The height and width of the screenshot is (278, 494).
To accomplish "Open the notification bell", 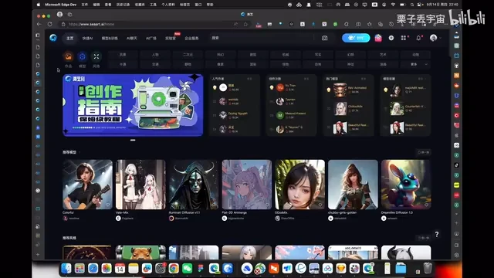I will pos(418,38).
